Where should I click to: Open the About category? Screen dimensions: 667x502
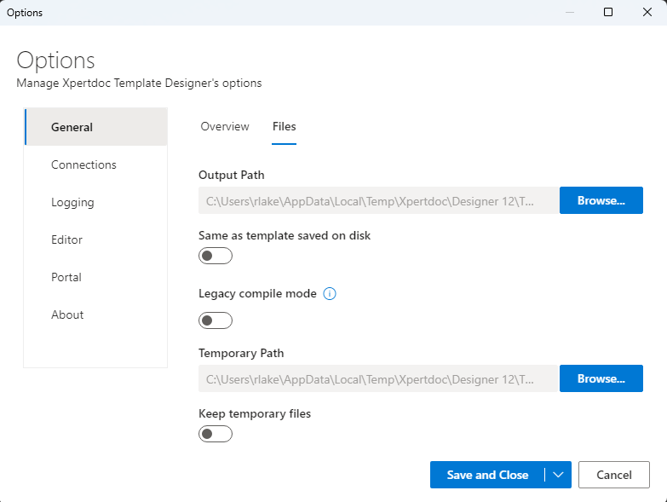coord(96,314)
